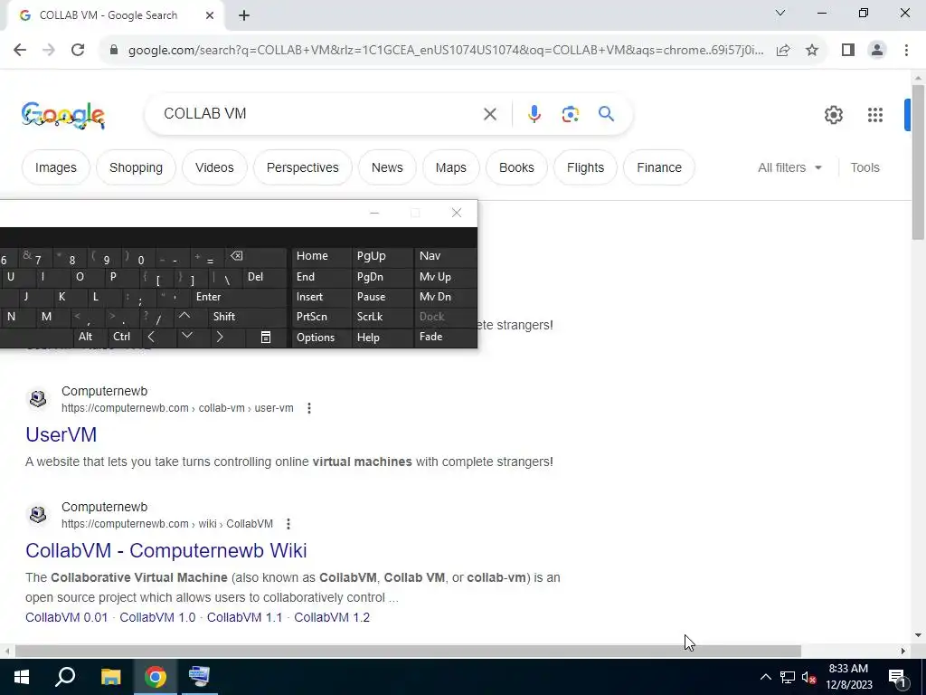Tap PgUp on the on-screen keyboard

[x=382, y=256]
